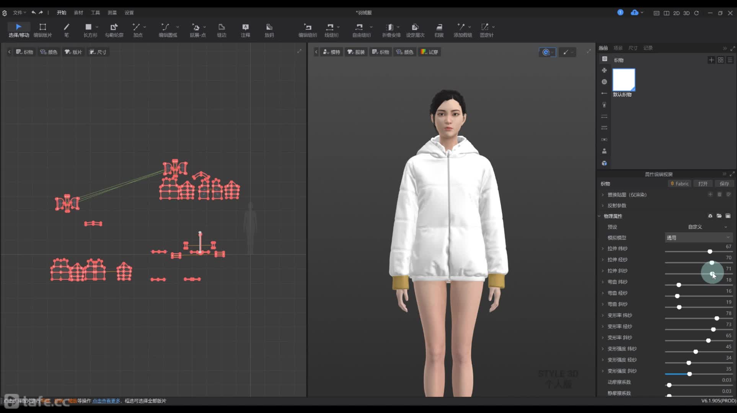Open the 长方形 tool dropdown arrow
Image resolution: width=737 pixels, height=413 pixels.
tap(97, 27)
